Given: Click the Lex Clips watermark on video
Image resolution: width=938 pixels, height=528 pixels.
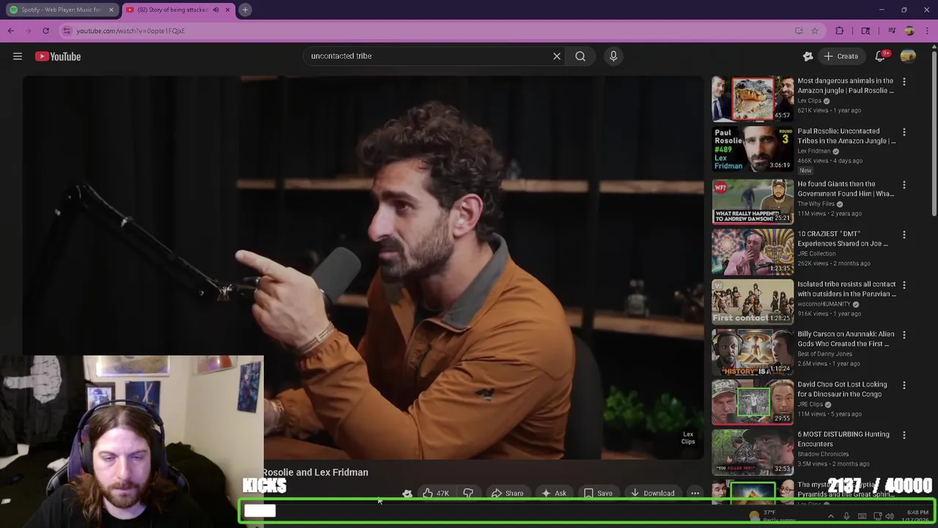Looking at the screenshot, I should pyautogui.click(x=688, y=438).
